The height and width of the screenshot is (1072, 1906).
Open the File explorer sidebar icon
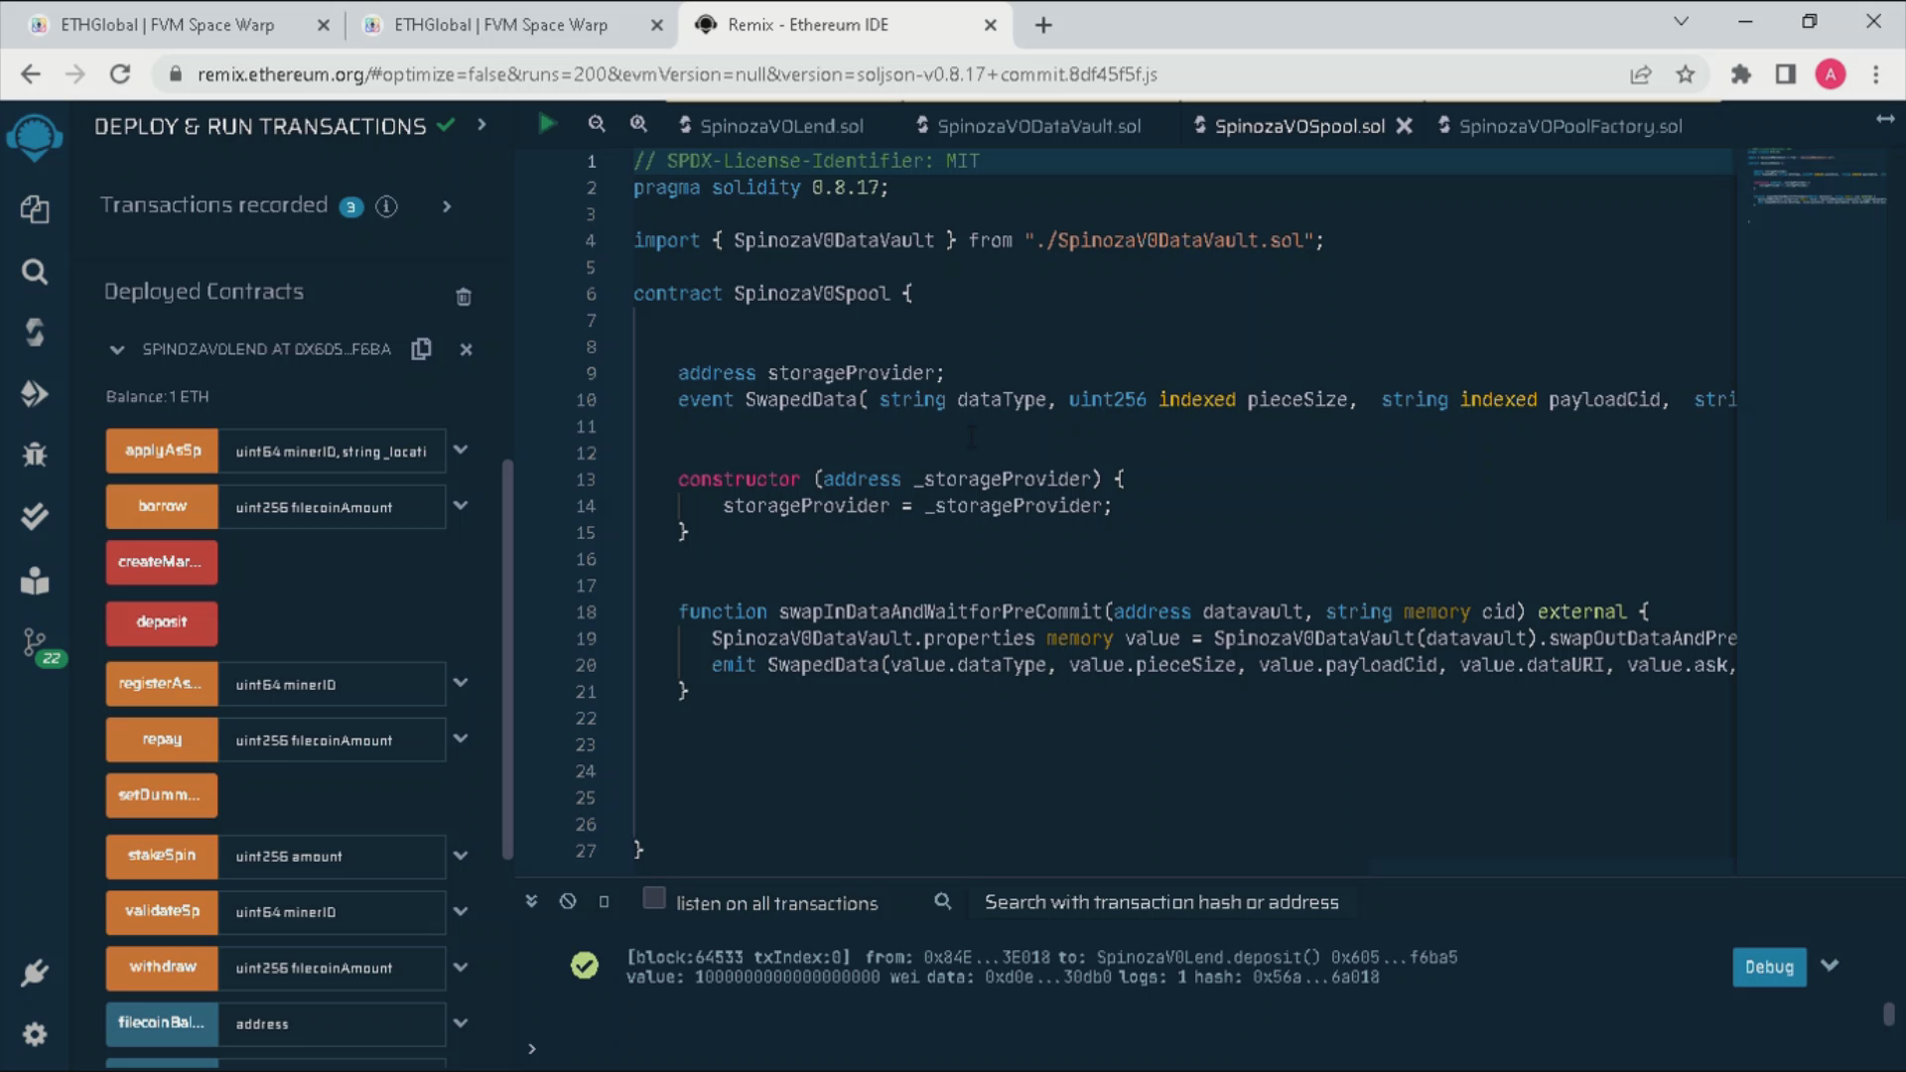pyautogui.click(x=35, y=209)
